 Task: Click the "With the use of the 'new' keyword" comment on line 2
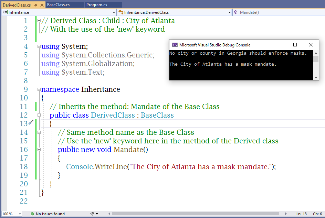click(x=103, y=29)
